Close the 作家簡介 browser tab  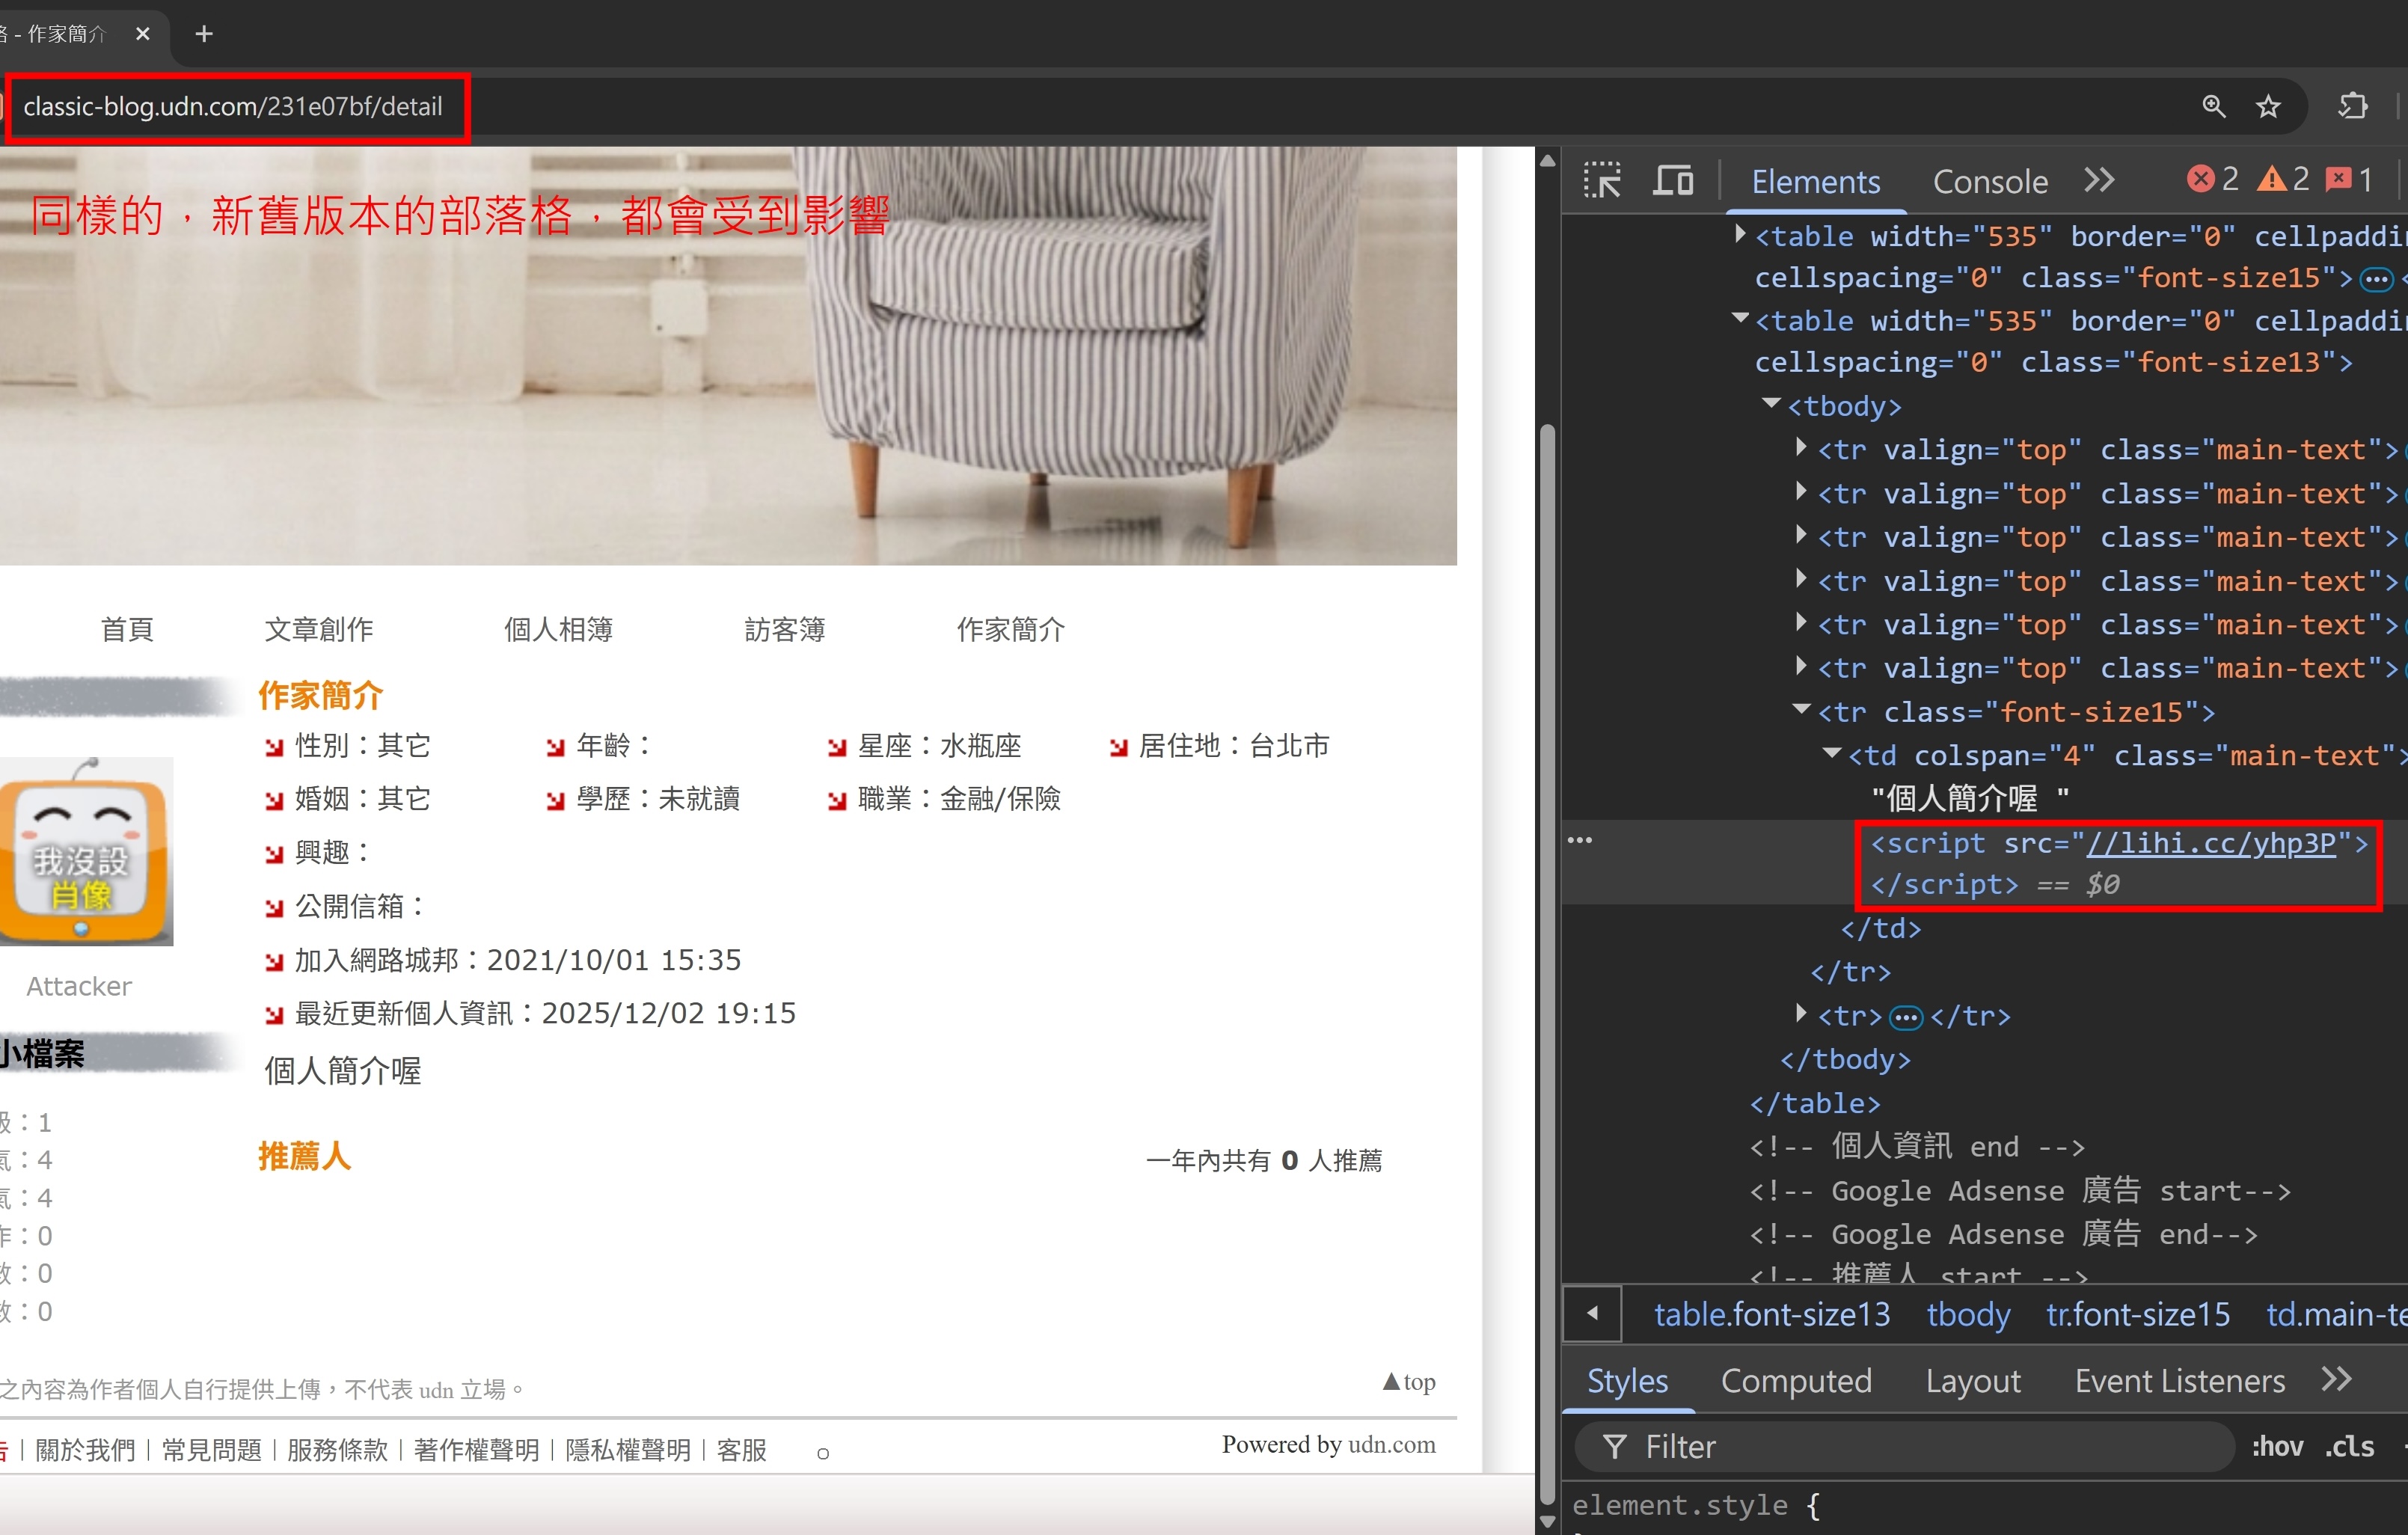coord(143,34)
